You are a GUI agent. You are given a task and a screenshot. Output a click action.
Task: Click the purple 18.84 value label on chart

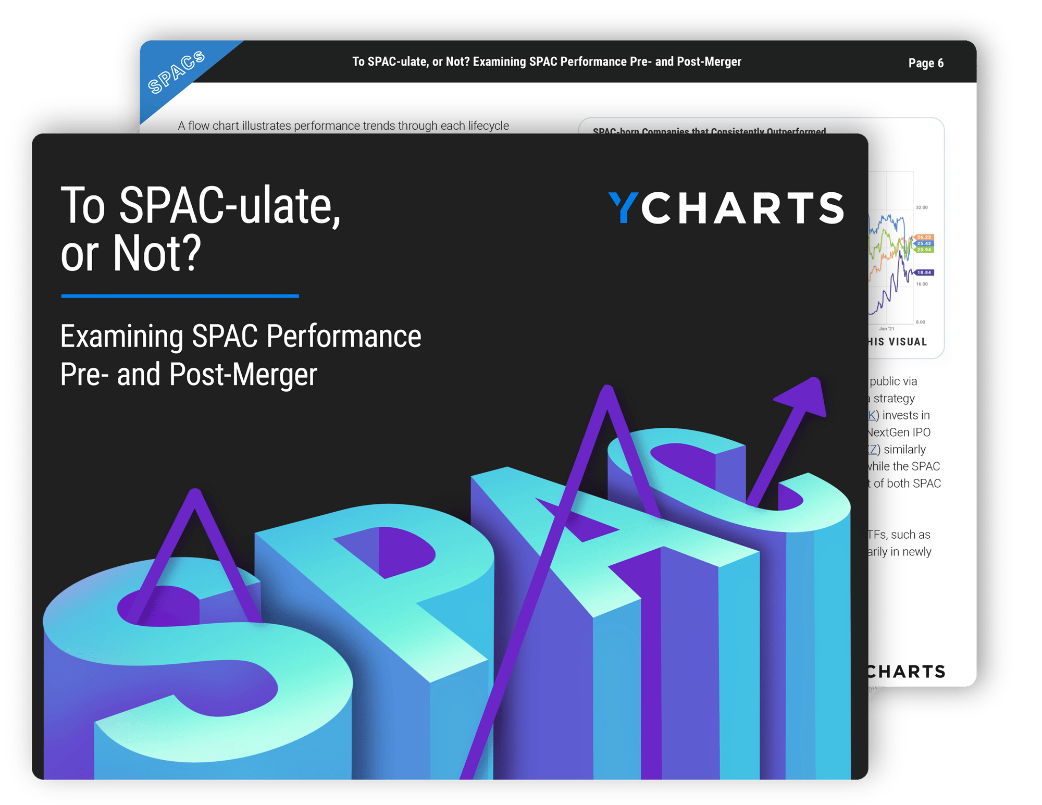[925, 273]
